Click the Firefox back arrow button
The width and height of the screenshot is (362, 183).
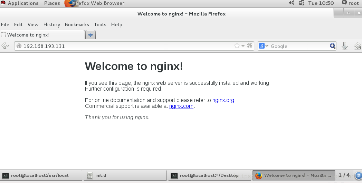click(x=5, y=46)
